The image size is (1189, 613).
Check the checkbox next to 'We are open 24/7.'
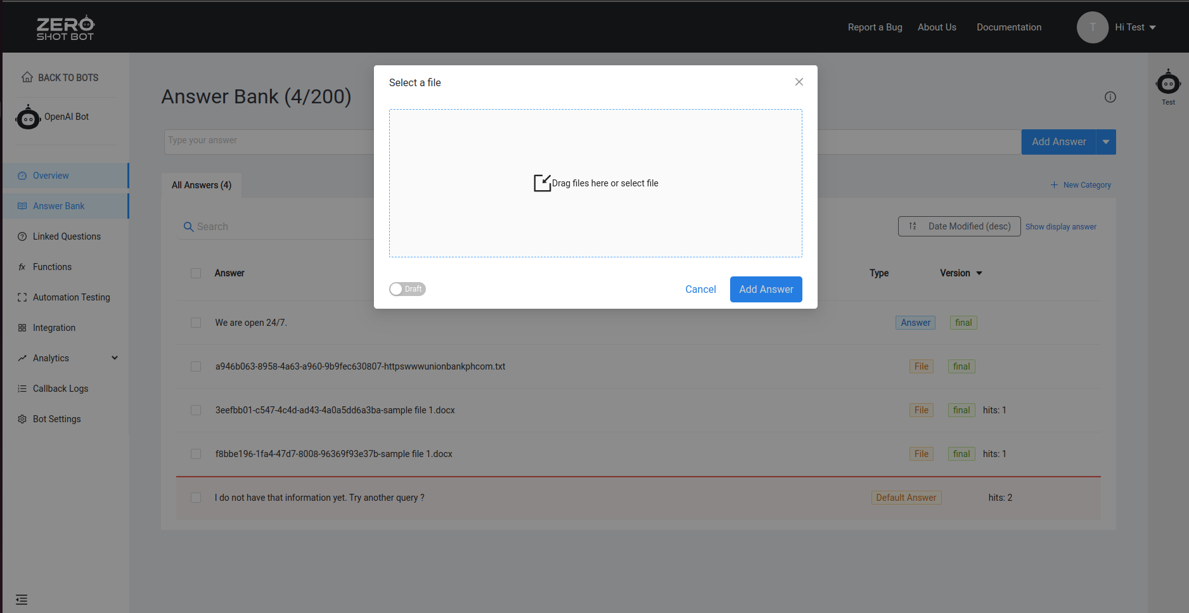tap(196, 322)
